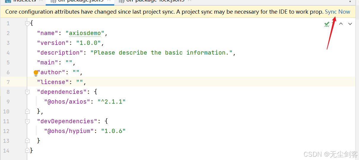Toggle fold marker at devDependencies closing brace
The height and width of the screenshot is (160, 359).
click(27, 140)
